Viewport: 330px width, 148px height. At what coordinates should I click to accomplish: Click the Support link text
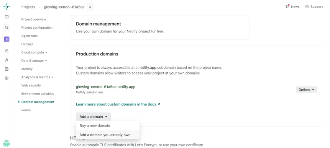317,7
